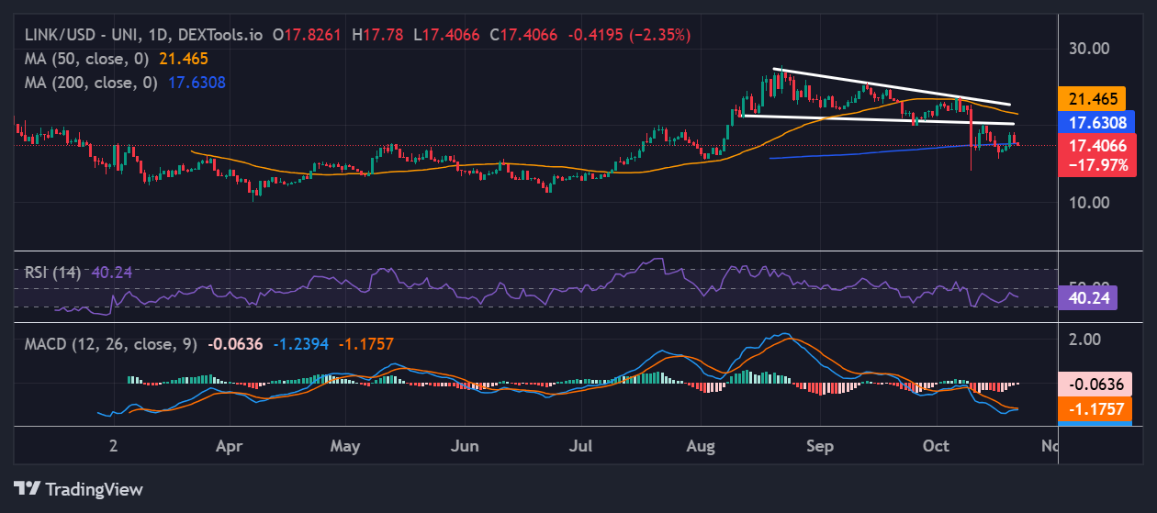Click the Aug label on time axis
Viewport: 1157px width, 513px height.
pyautogui.click(x=701, y=446)
